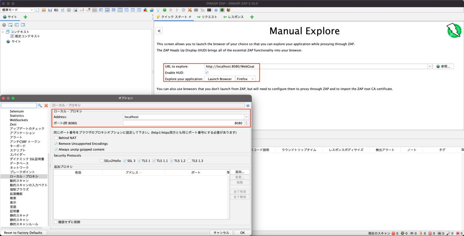464x236 pixels.
Task: Add a new sites tab with green plus
Action: [x=26, y=17]
